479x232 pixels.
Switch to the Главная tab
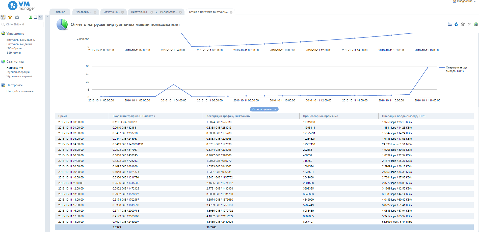60,12
